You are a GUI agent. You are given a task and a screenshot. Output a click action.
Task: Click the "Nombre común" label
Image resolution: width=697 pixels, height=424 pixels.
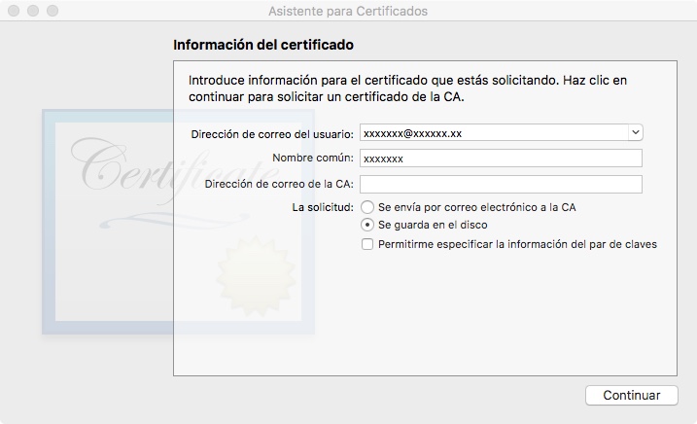312,159
